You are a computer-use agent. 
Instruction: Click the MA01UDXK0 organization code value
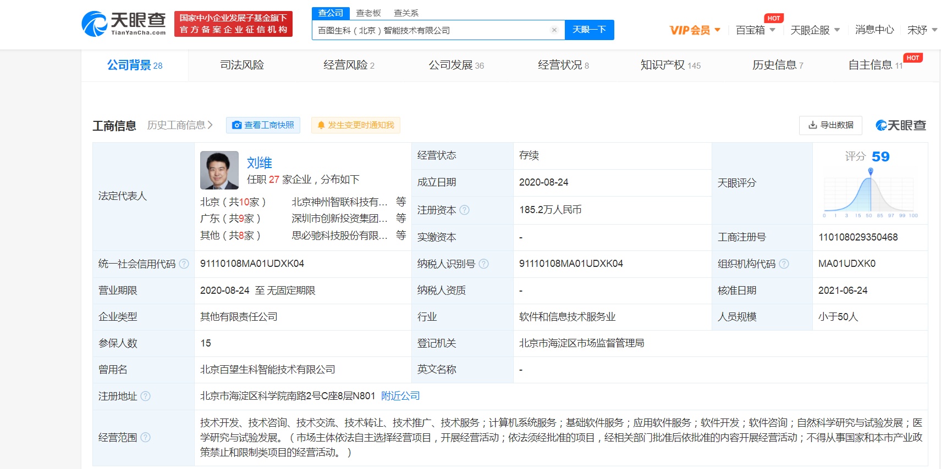pyautogui.click(x=847, y=264)
